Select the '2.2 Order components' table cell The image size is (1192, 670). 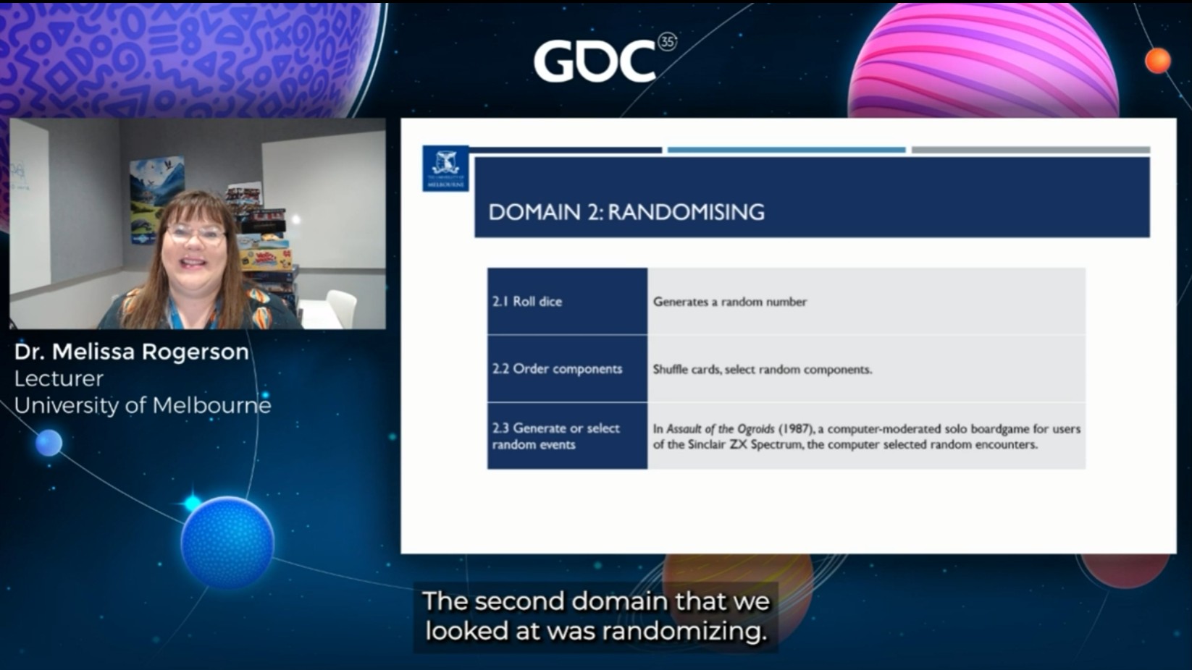[567, 368]
